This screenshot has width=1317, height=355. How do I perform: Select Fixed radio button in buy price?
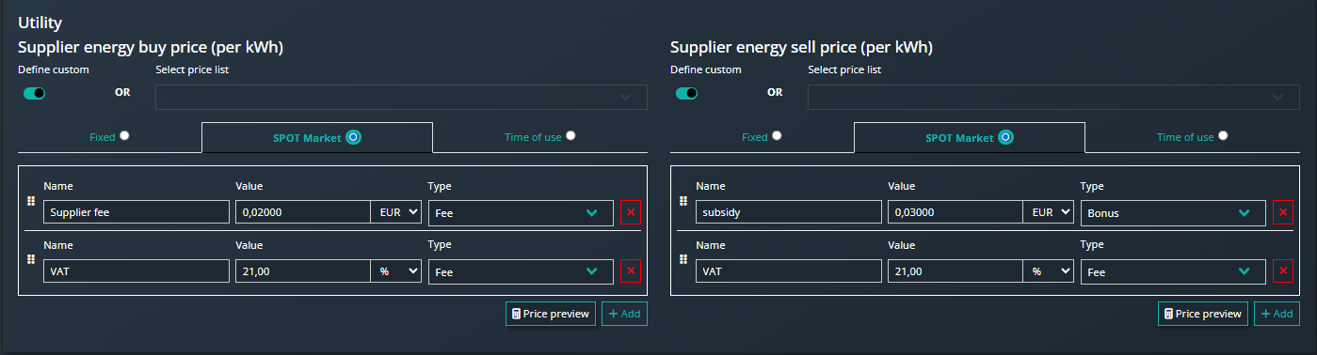(x=124, y=136)
